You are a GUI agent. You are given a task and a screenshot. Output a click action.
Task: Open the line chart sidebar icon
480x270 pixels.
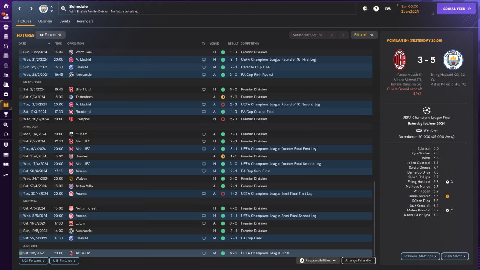pyautogui.click(x=6, y=175)
